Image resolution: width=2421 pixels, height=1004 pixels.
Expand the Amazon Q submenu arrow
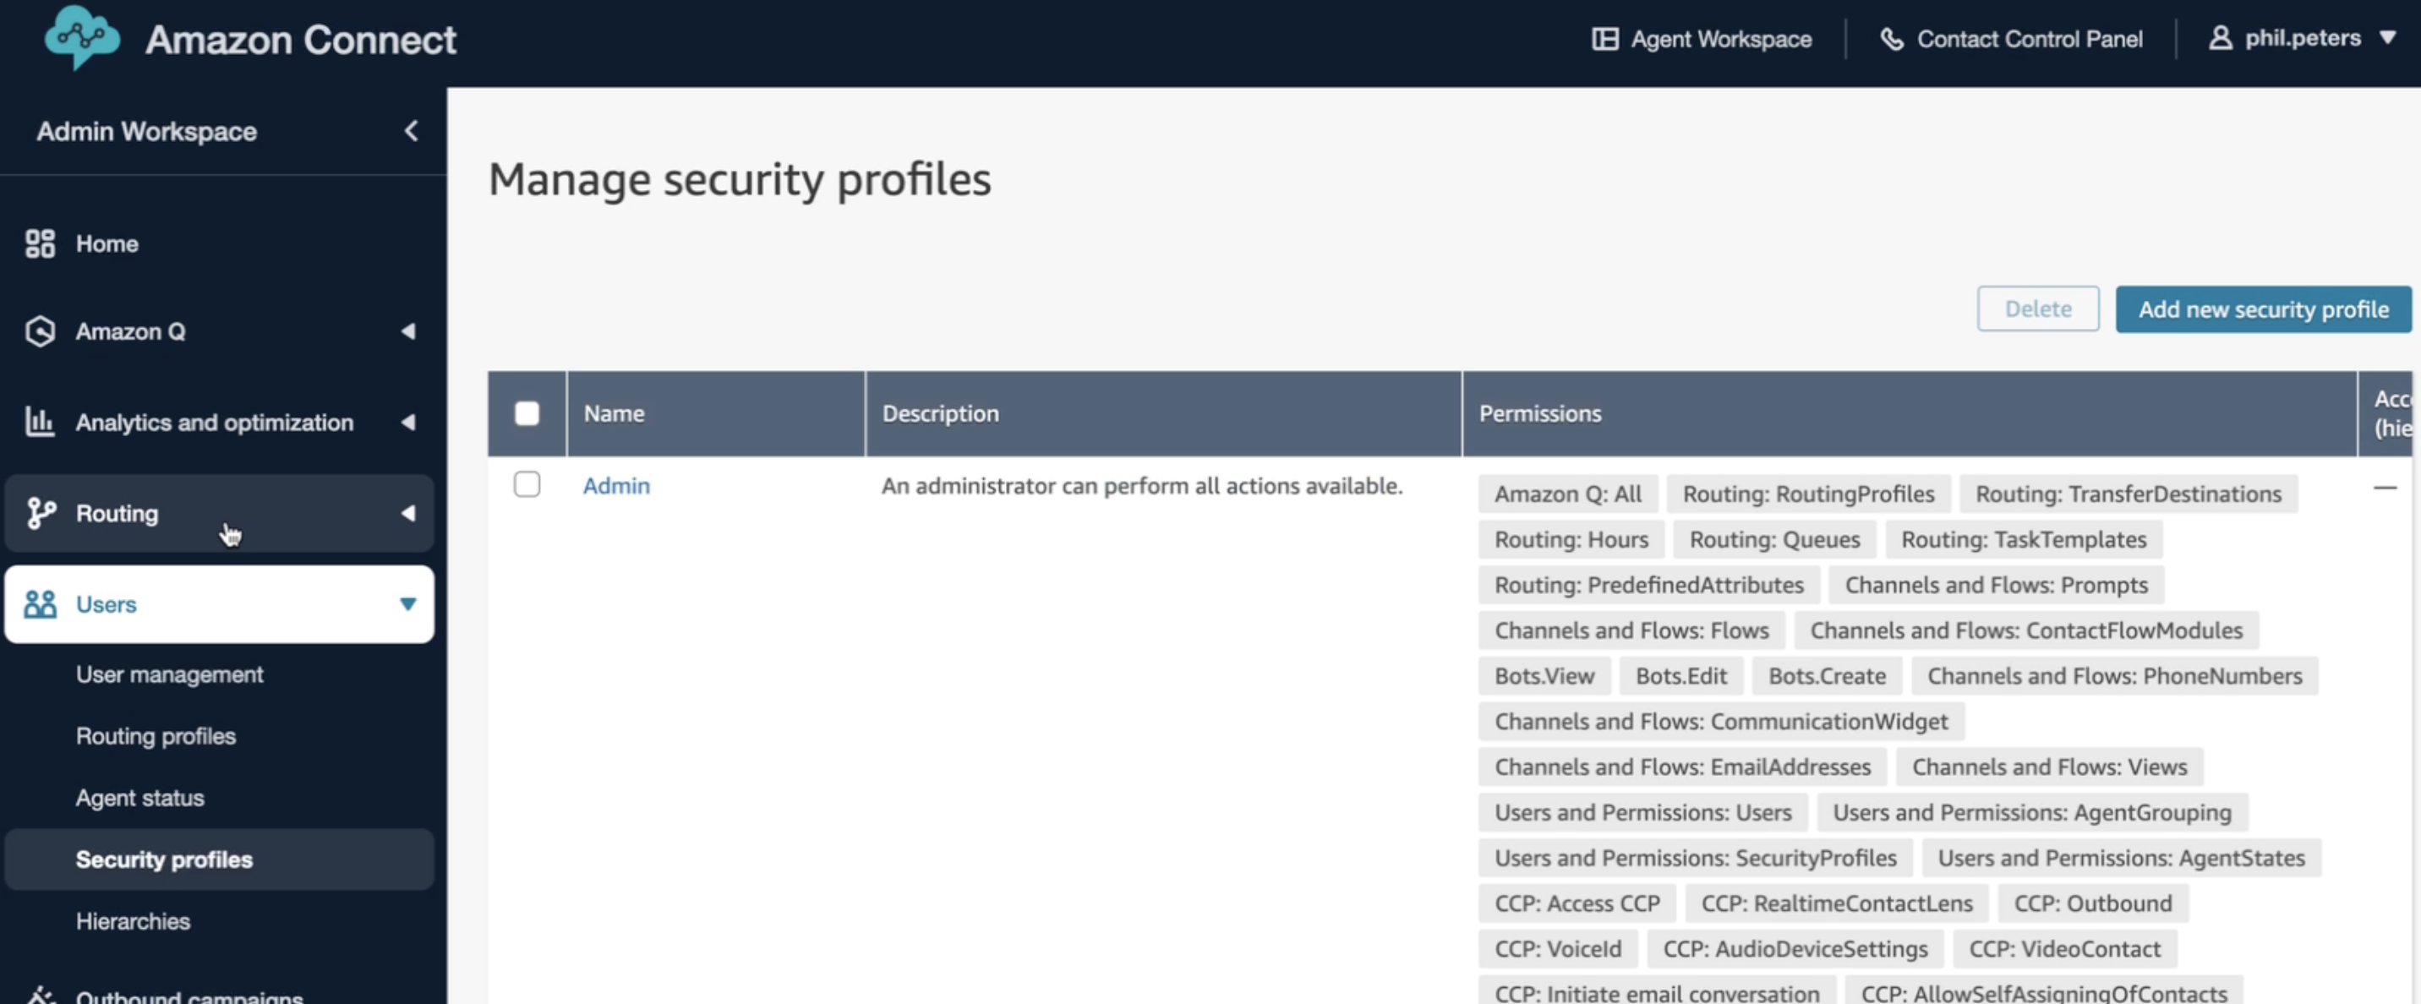pos(408,331)
